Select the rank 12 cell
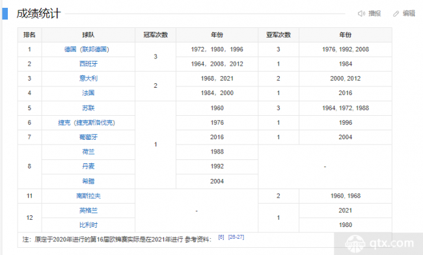The image size is (423, 255). point(29,218)
